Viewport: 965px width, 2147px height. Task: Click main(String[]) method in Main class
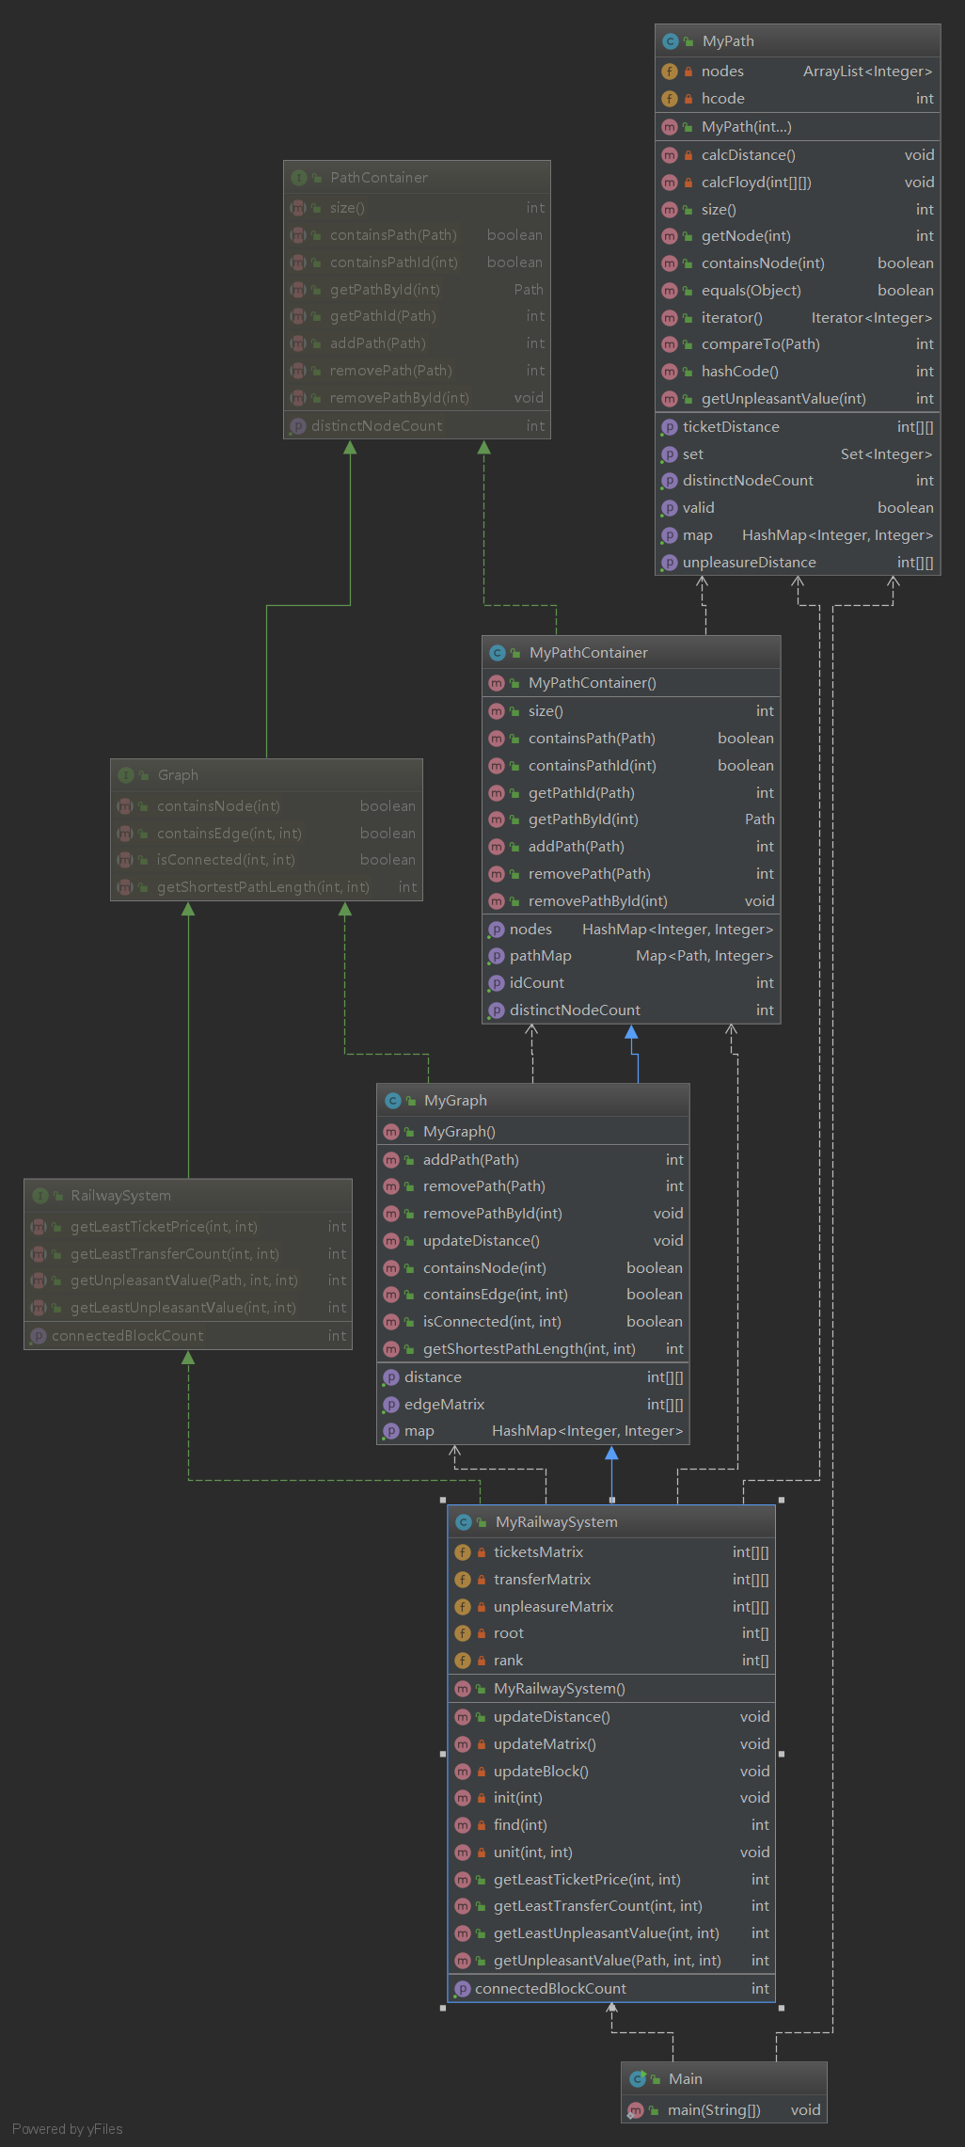coord(714,2110)
